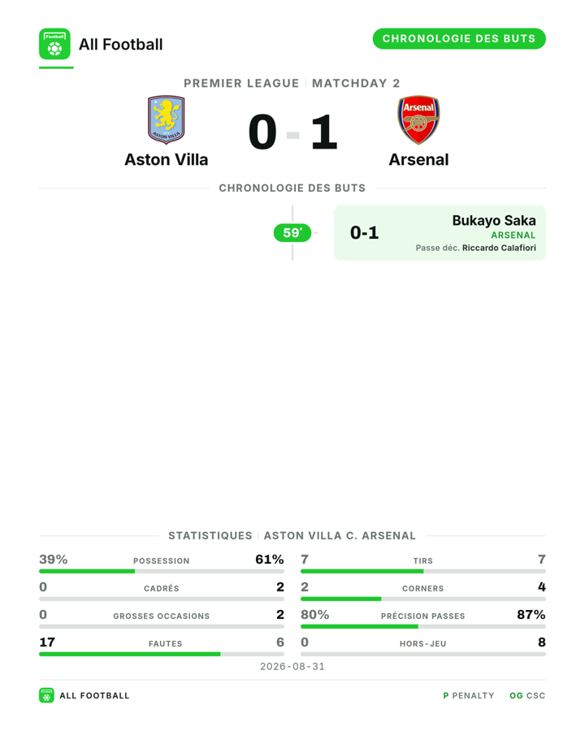Image resolution: width=585 pixels, height=731 pixels.
Task: Click the Fautes stat bar
Action: pos(162,654)
